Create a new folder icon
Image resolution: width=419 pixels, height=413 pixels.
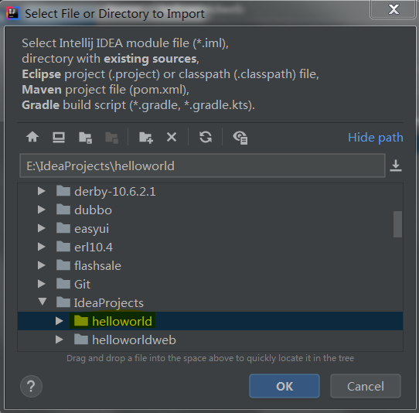[146, 138]
